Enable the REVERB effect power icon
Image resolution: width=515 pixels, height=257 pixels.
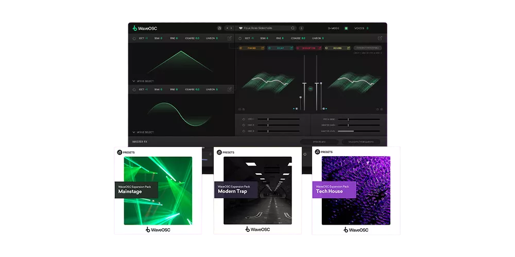[x=327, y=48]
